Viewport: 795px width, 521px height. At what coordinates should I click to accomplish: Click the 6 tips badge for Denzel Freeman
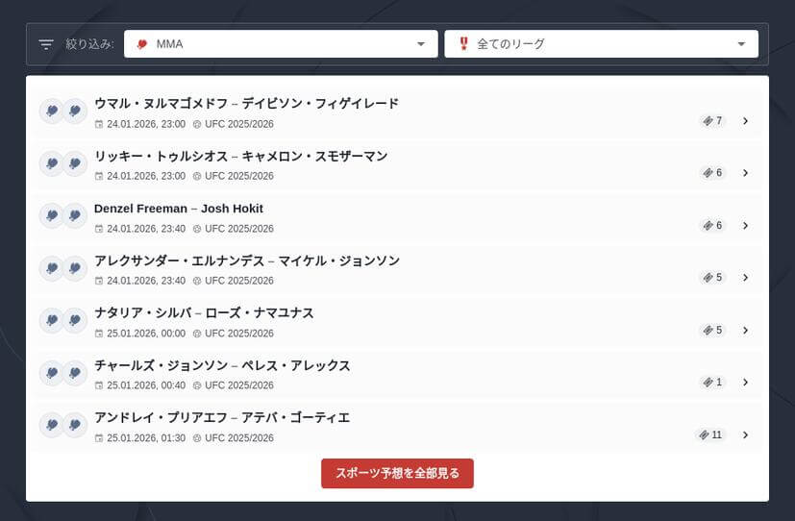(712, 226)
